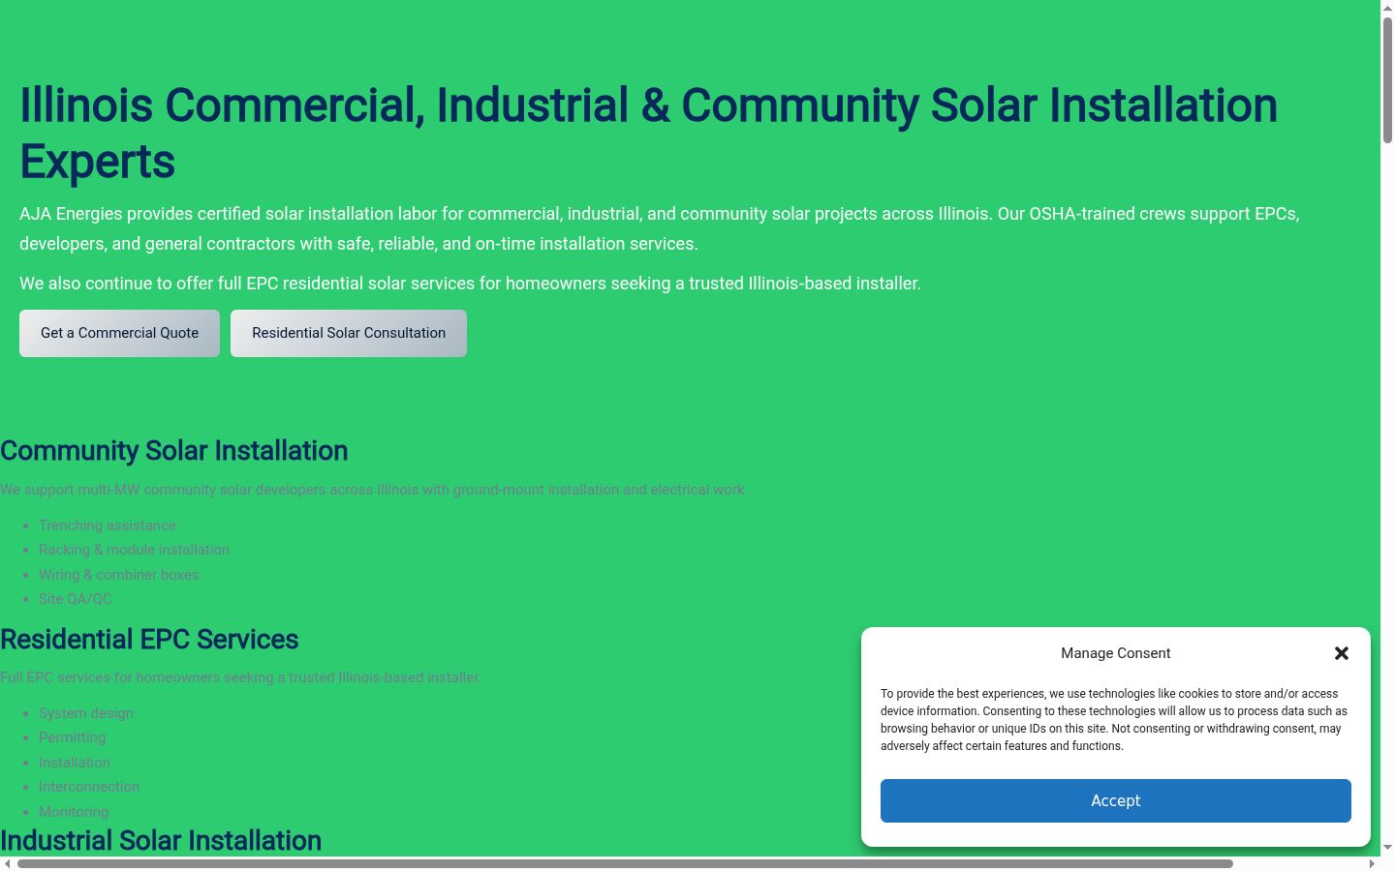Click the System design list item

(x=86, y=713)
